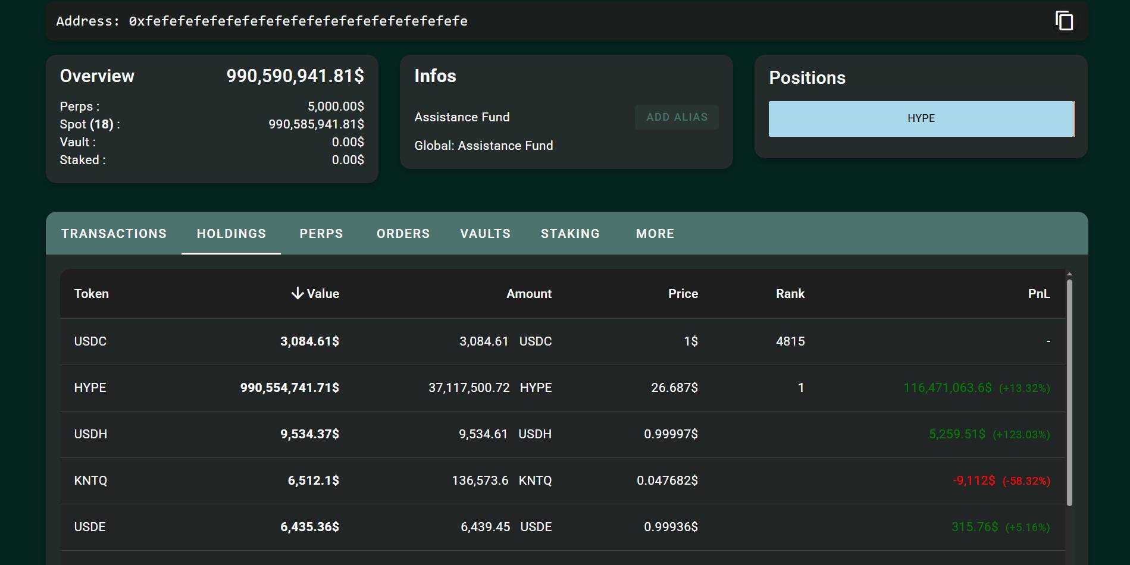Click the holdings table vertical scrollbar
The width and height of the screenshot is (1130, 565).
tap(1069, 393)
